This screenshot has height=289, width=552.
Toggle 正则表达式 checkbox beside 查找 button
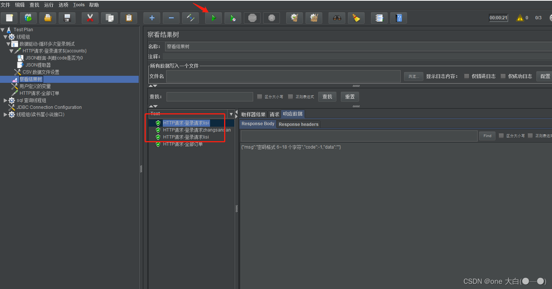point(291,97)
